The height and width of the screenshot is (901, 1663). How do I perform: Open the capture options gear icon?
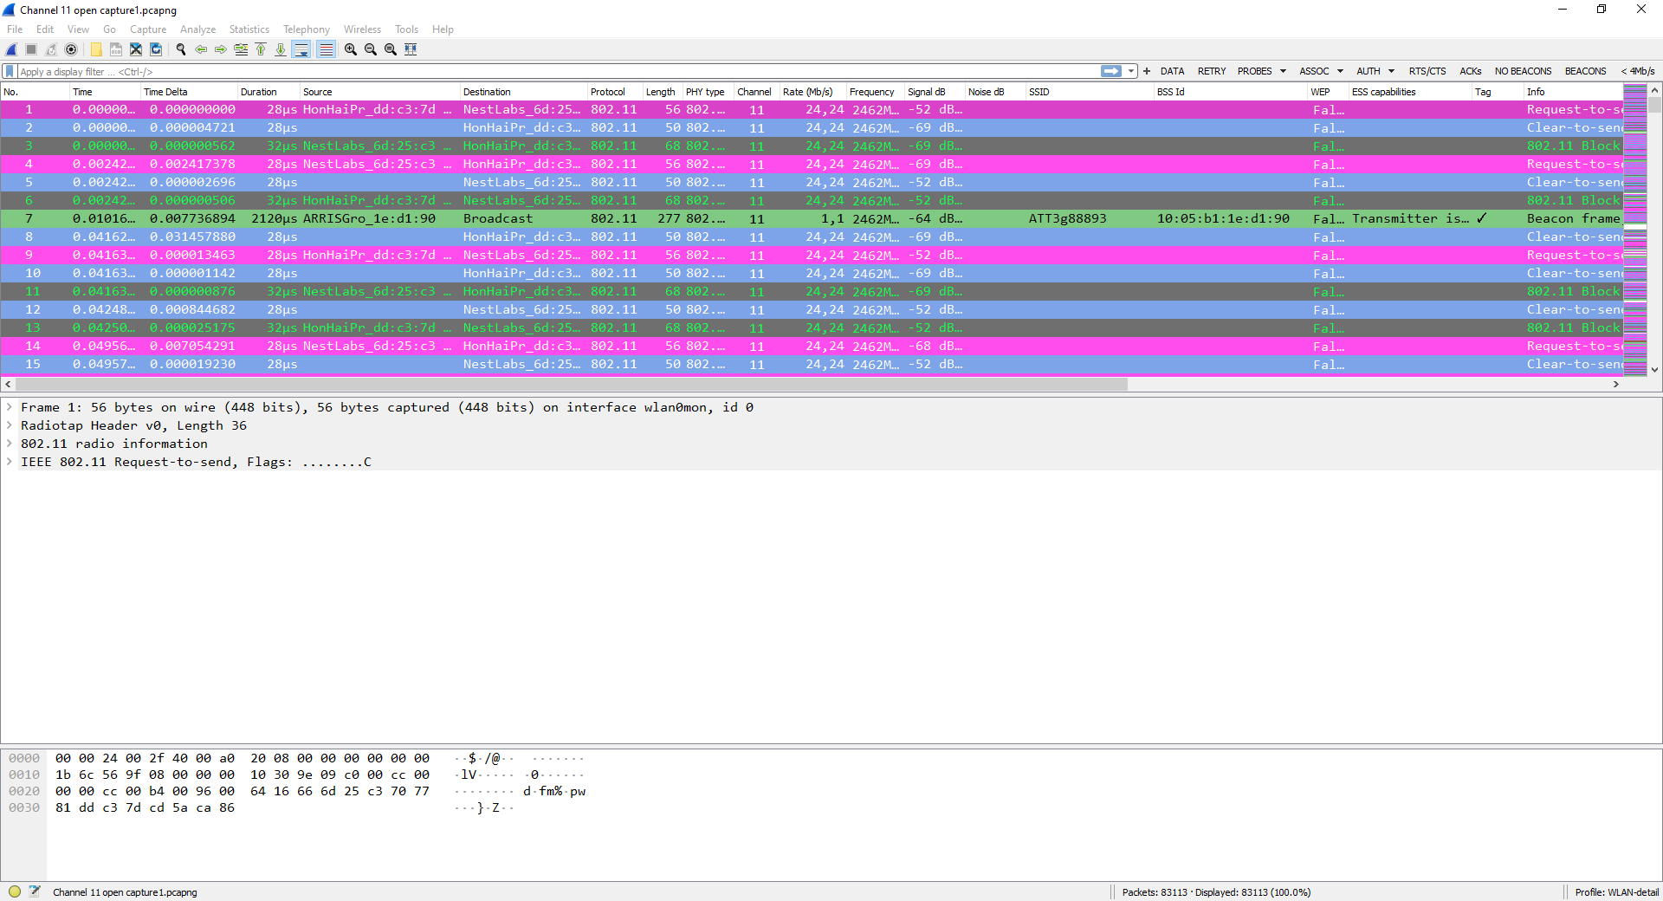tap(71, 49)
